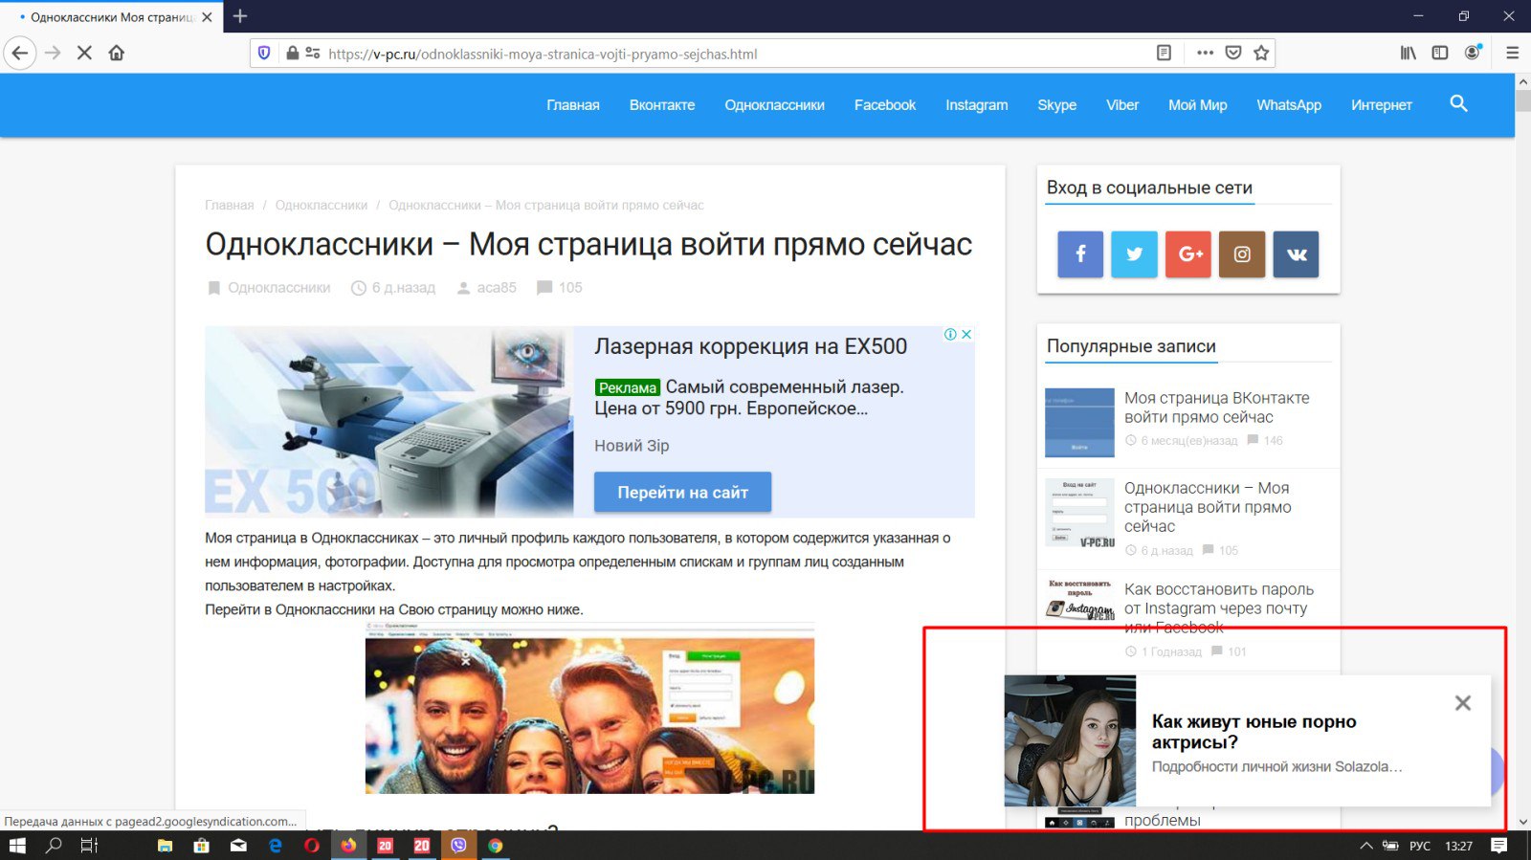
Task: Open Edge from the taskbar
Action: point(276,846)
